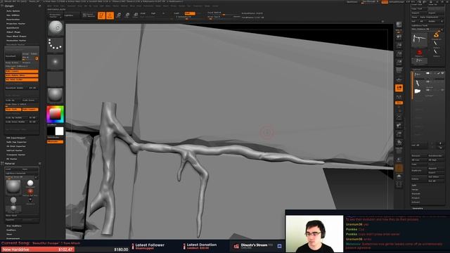Viewport: 450px width, 253px height.
Task: Expand Wax Modifiers section
Action: 14,226
